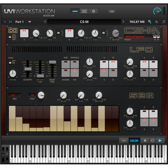Click the DECAY TIME slider handle
Viewport: 168px width, 168px height.
[x=53, y=62]
